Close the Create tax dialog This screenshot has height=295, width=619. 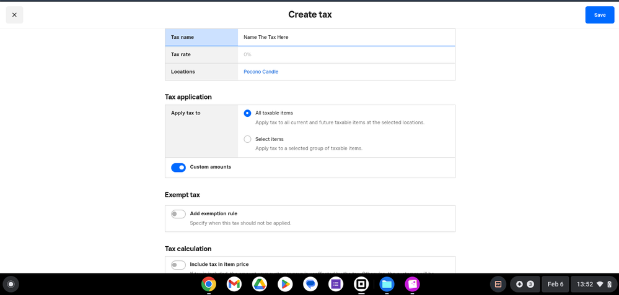click(14, 15)
